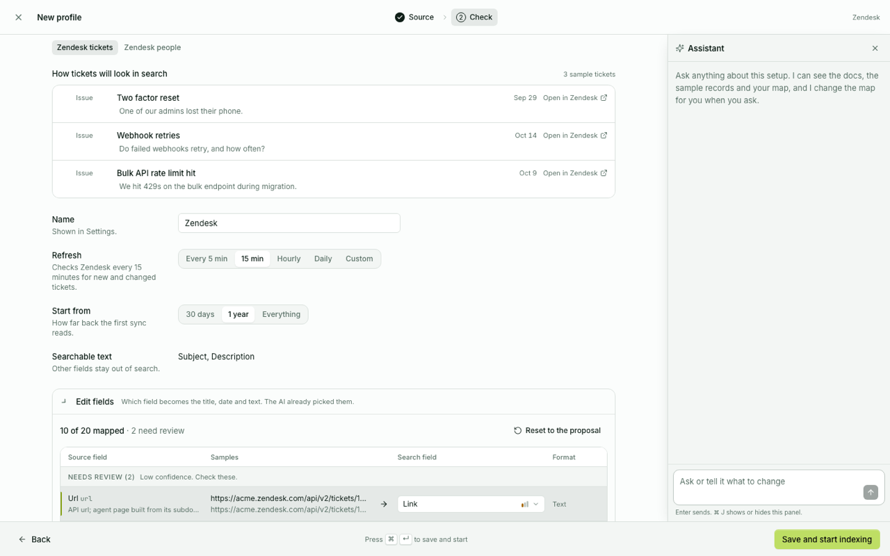The width and height of the screenshot is (890, 556).
Task: Start from Everything
Action: click(282, 314)
